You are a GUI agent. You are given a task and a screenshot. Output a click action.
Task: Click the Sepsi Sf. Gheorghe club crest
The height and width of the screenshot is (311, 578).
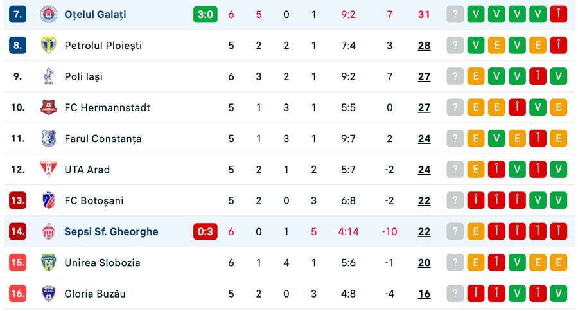(x=48, y=231)
